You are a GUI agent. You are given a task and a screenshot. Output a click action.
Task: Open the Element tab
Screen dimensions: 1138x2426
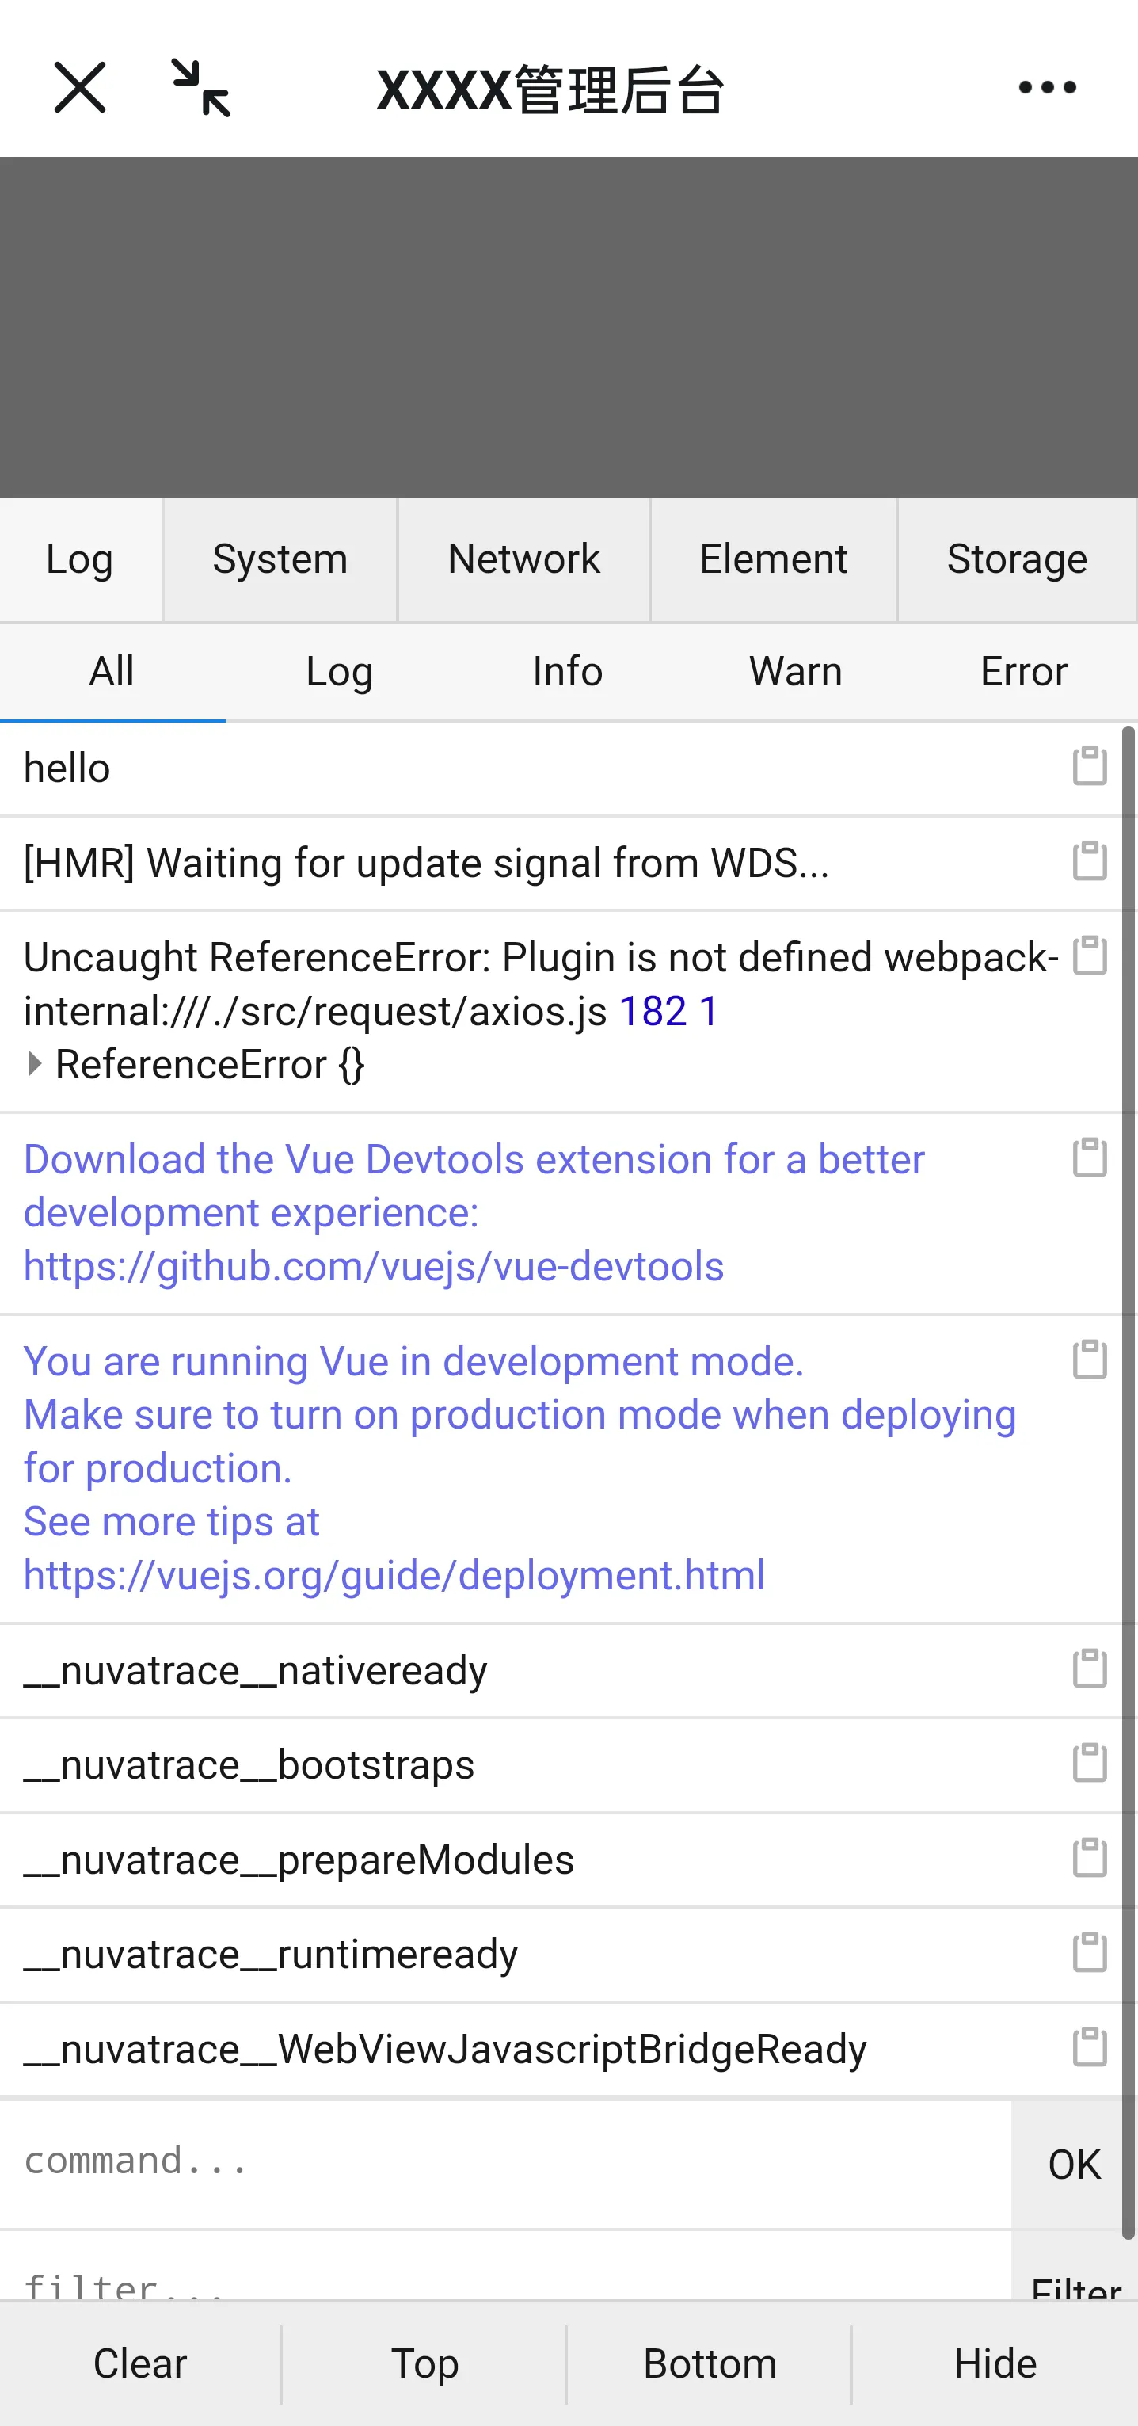click(x=773, y=559)
